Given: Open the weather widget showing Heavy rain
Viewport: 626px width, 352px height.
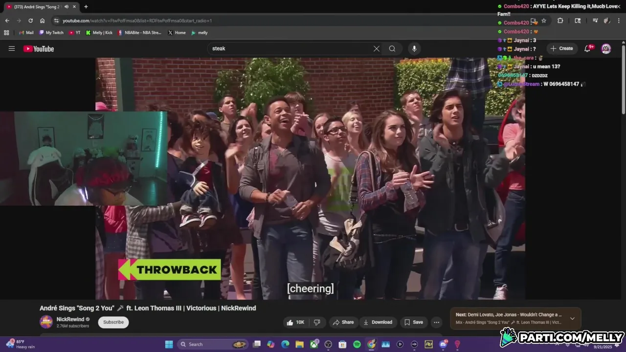Looking at the screenshot, I should tap(20, 344).
